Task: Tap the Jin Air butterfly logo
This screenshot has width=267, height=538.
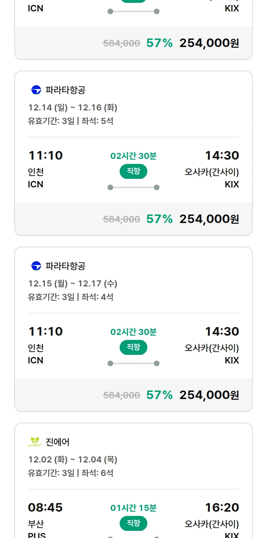Action: pos(35,442)
